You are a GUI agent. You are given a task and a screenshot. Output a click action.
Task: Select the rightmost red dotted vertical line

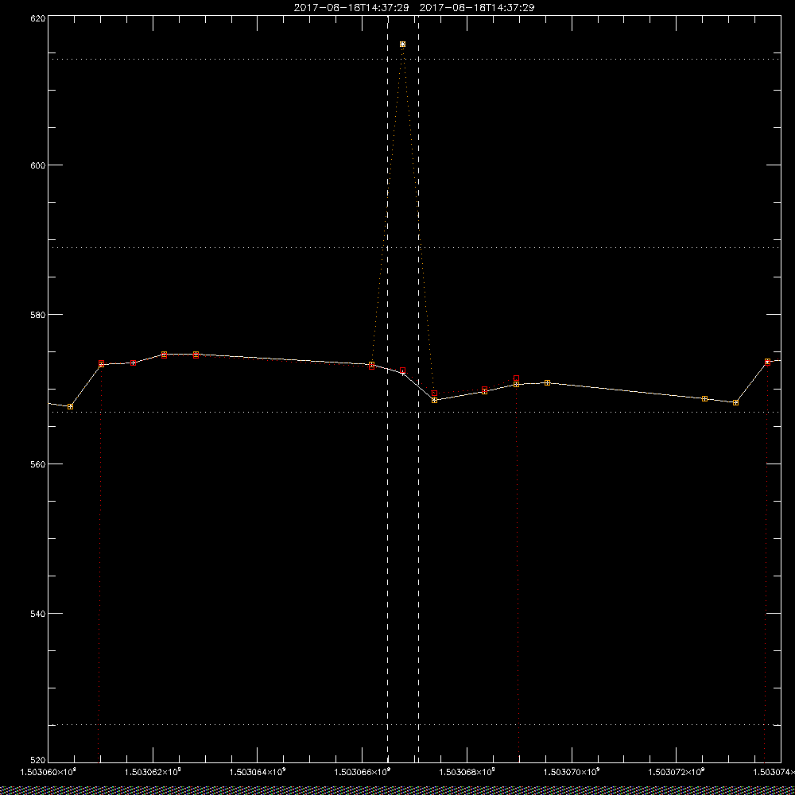pos(766,562)
